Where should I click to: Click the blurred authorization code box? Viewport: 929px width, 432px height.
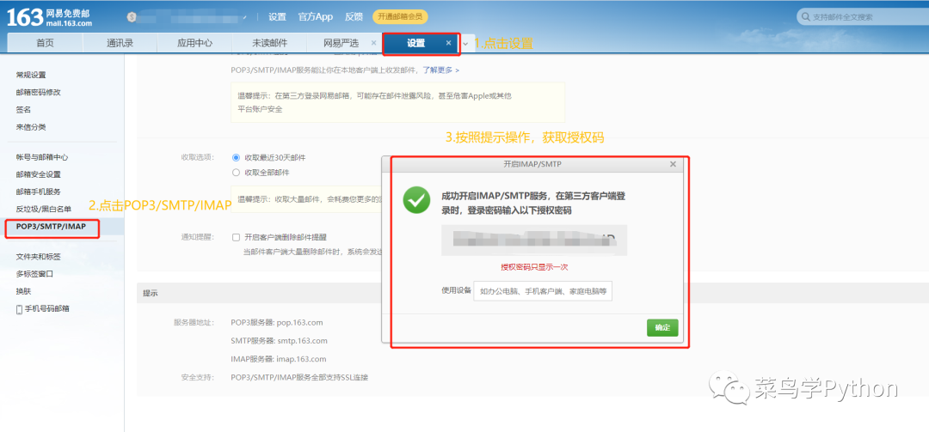(534, 240)
